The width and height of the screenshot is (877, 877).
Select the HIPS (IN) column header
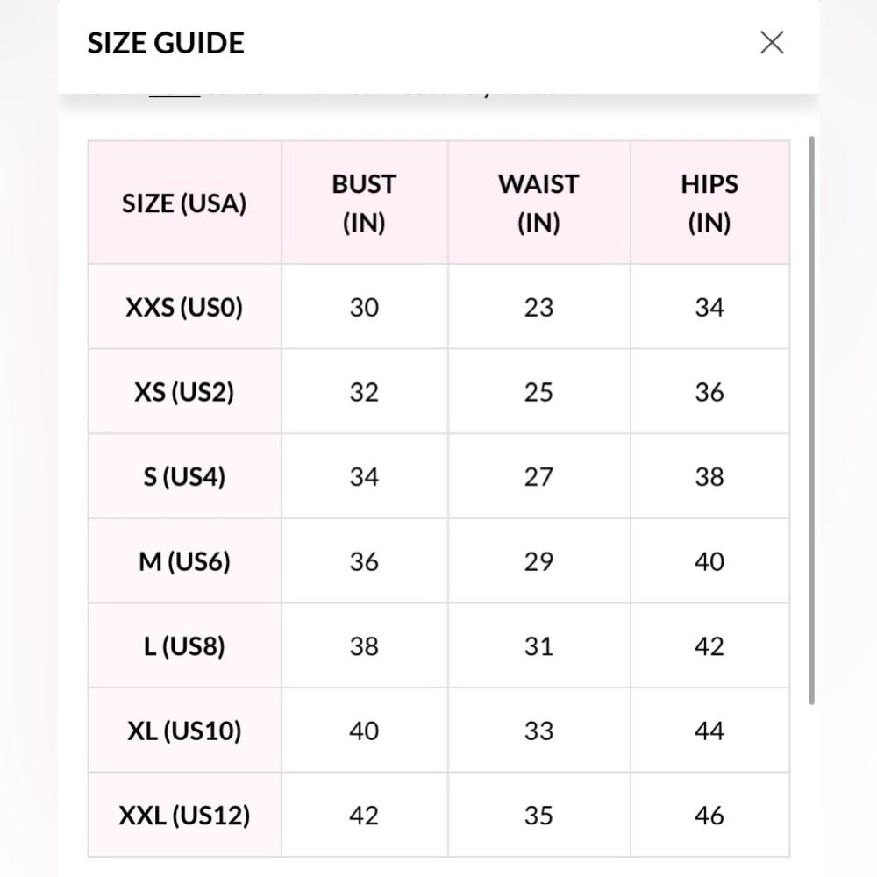pyautogui.click(x=709, y=203)
